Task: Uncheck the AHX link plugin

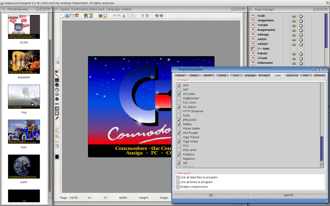Action: (179, 85)
